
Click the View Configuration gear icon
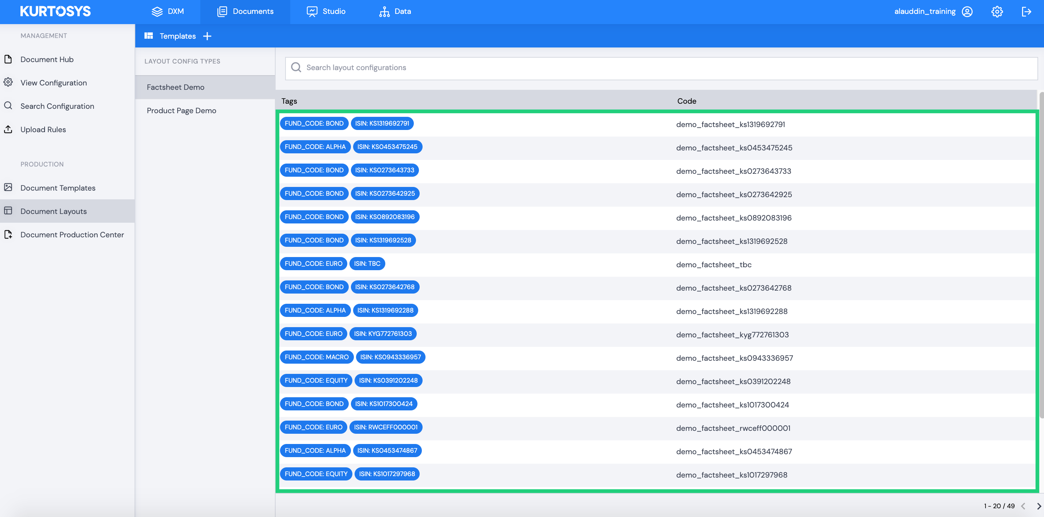click(8, 82)
